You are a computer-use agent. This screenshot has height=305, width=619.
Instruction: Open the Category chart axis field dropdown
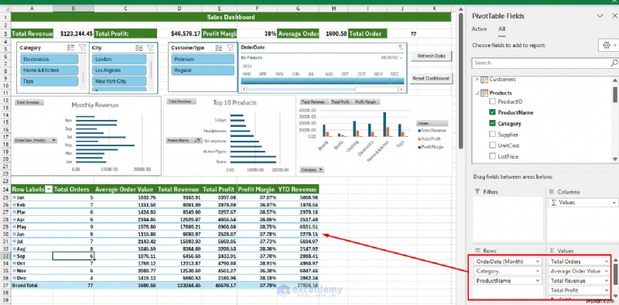320,170
